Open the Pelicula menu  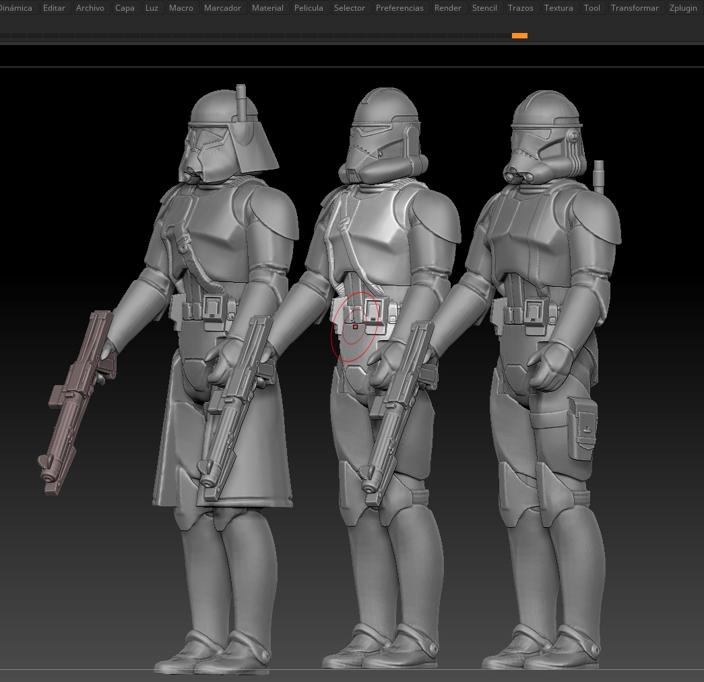click(309, 8)
